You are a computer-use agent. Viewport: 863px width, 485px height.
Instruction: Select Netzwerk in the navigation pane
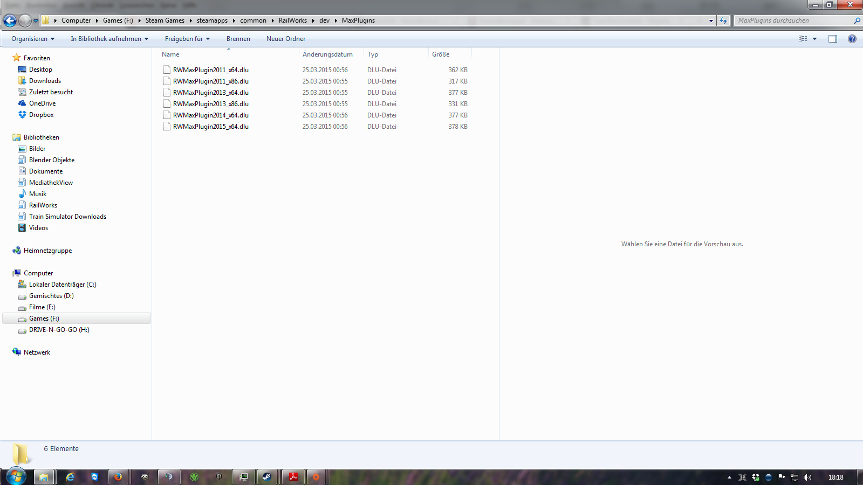tap(37, 352)
